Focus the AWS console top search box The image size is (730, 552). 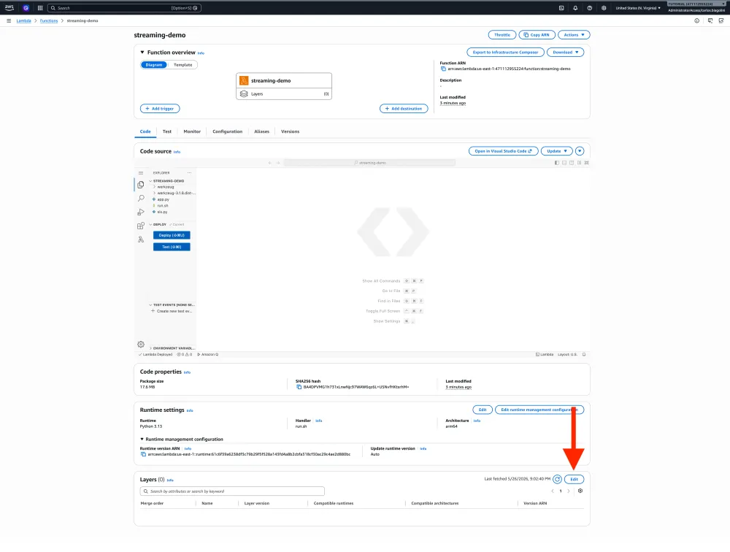124,8
